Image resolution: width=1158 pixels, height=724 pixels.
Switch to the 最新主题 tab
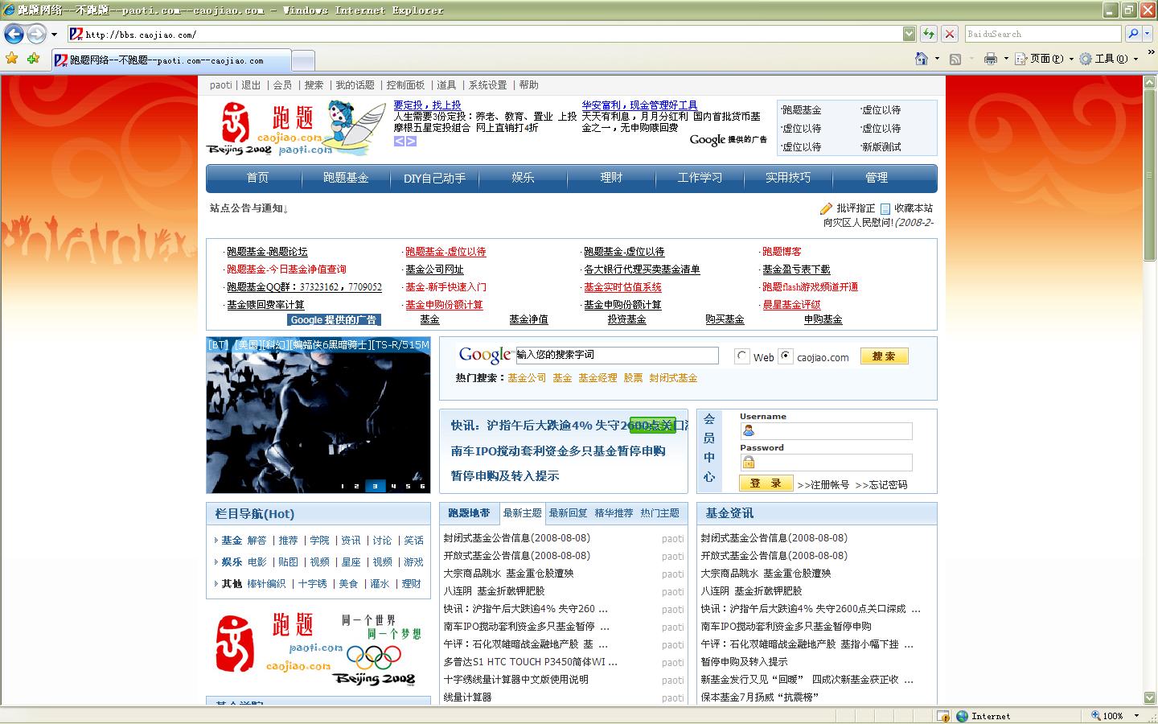(x=523, y=513)
